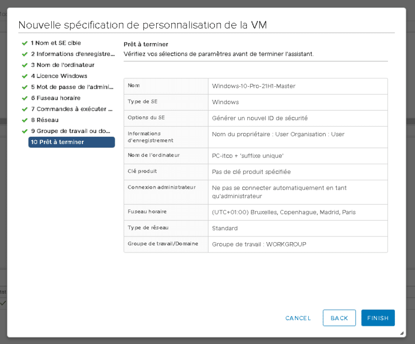This screenshot has width=415, height=344.
Task: Select step 9 Groupe de travail ou domaine
Action: point(72,131)
